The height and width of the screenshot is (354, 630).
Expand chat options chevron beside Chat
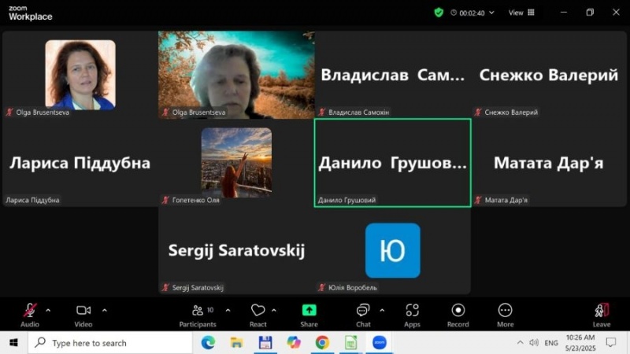tap(382, 310)
